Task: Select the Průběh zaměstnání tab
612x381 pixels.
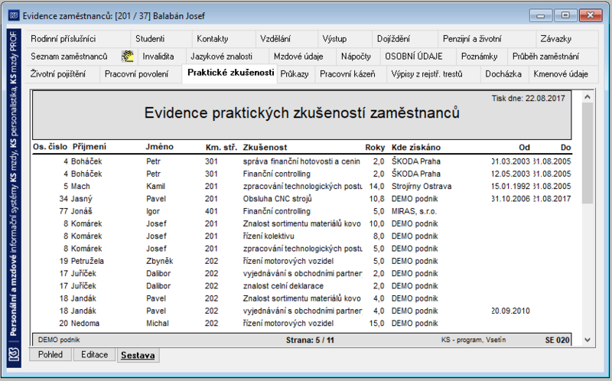Action: (552, 57)
